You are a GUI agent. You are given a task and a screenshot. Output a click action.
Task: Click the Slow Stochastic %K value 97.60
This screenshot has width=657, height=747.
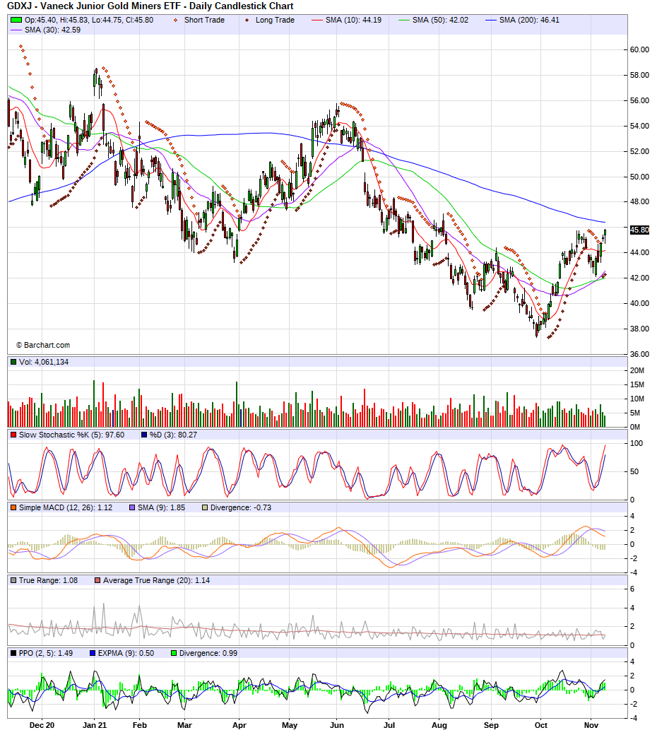point(114,435)
